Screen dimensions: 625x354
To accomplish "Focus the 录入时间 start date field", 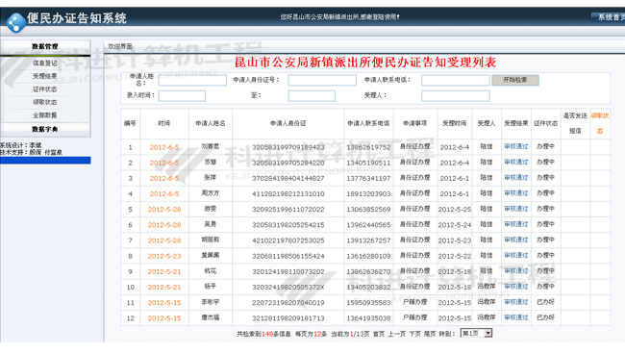I will click(x=182, y=95).
